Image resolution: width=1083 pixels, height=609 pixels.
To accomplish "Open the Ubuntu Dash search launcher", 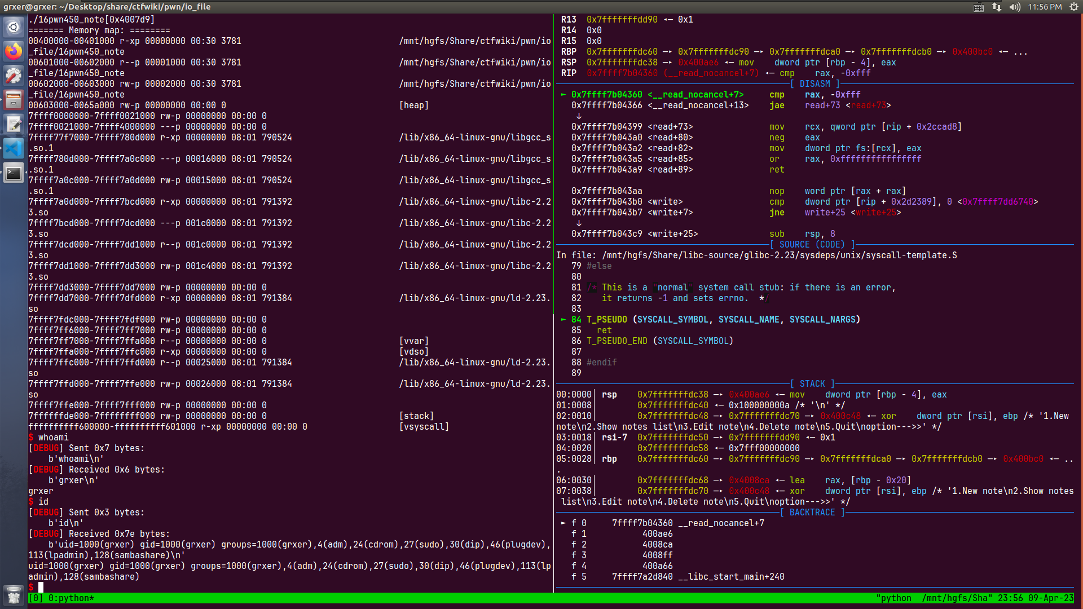I will [x=14, y=27].
